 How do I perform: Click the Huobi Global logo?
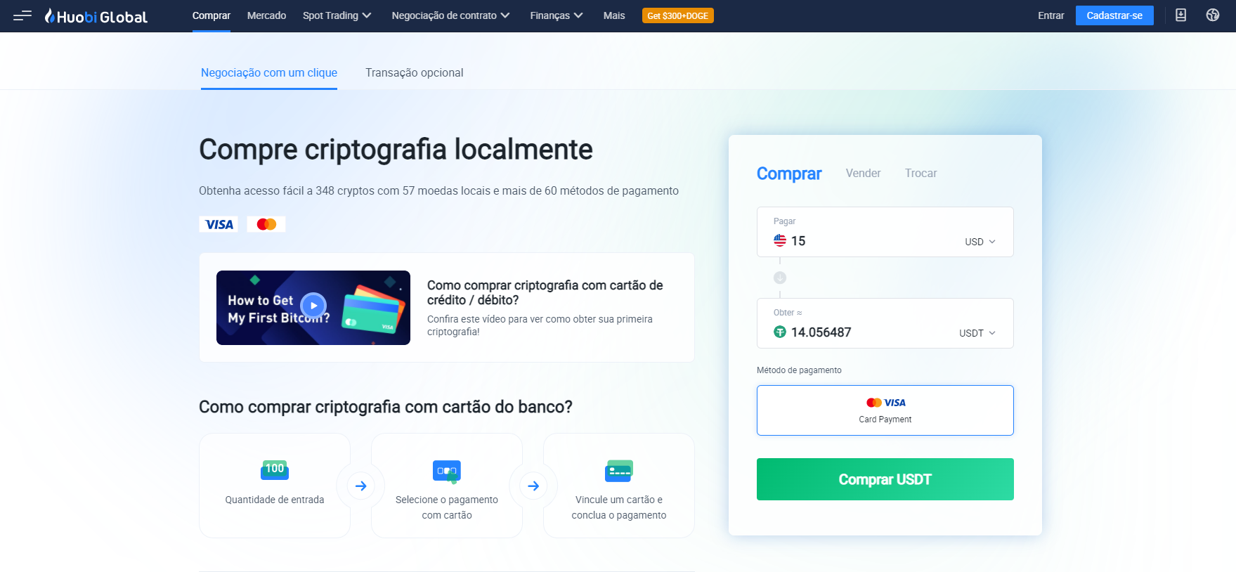tap(96, 16)
